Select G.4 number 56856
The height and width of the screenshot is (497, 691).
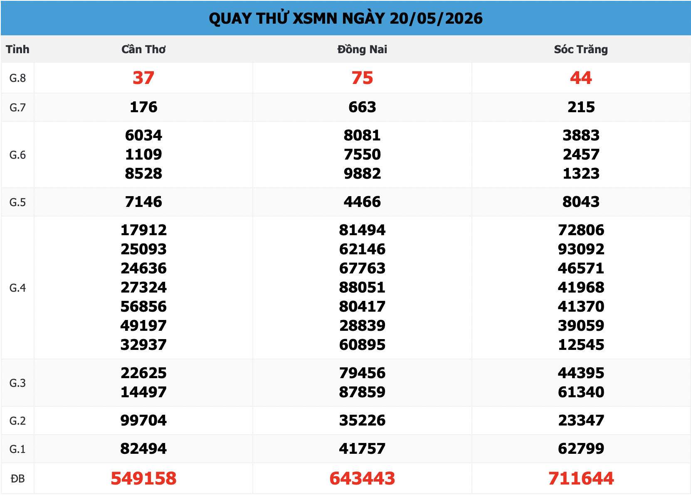point(143,307)
